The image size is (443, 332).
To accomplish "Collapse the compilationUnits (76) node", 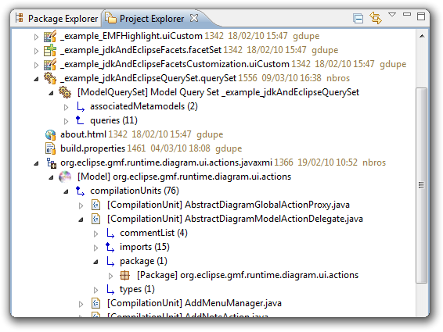I will [66, 191].
